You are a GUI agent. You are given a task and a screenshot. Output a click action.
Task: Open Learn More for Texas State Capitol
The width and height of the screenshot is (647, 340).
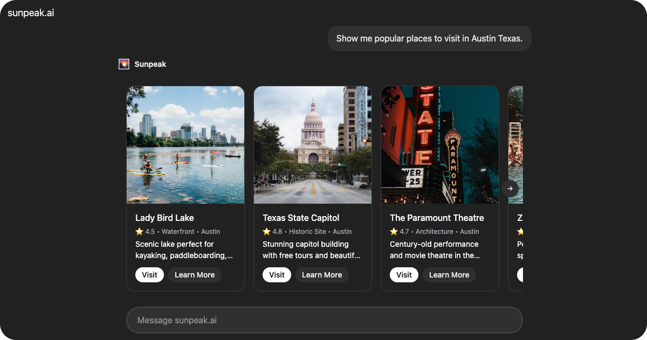(322, 275)
